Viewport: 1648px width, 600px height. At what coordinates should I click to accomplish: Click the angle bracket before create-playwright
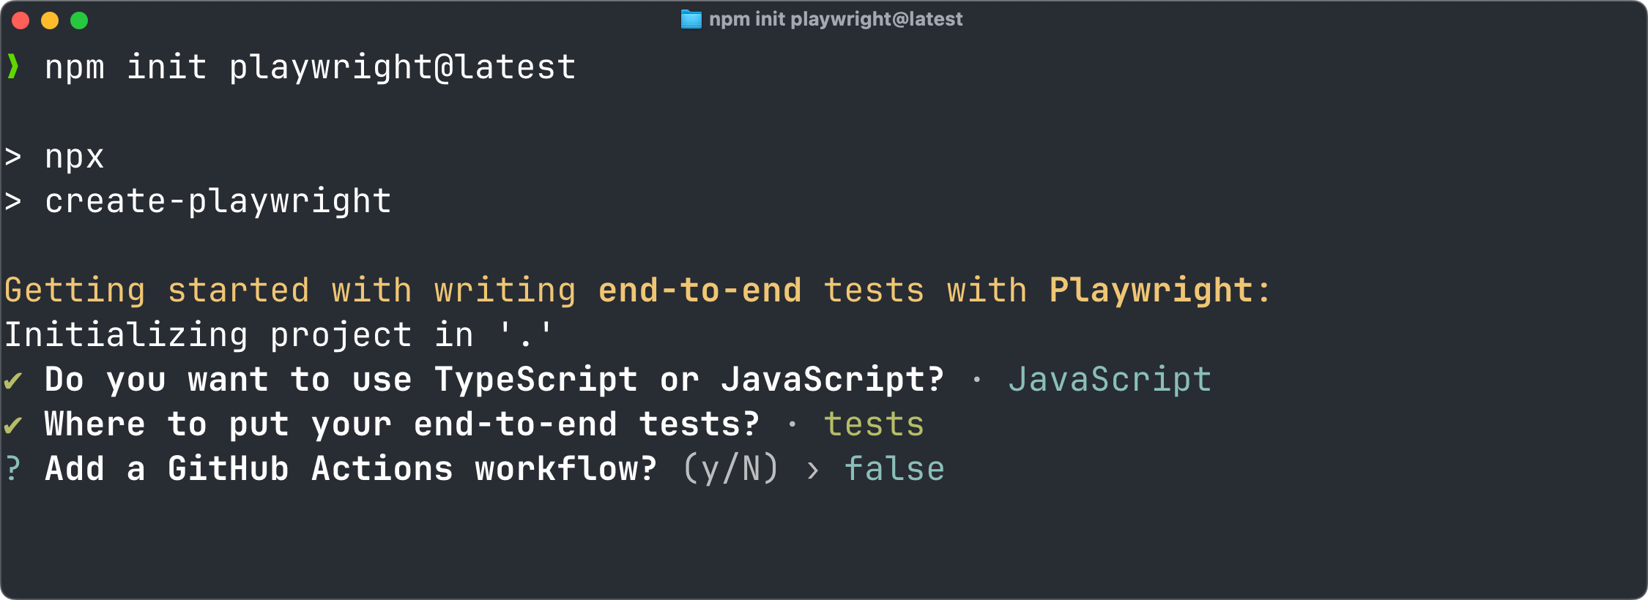[12, 201]
